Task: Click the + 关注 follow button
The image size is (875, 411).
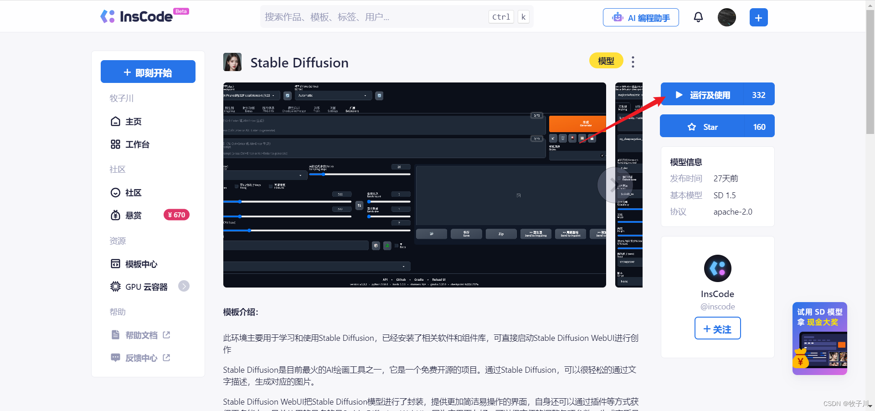Action: pos(718,329)
